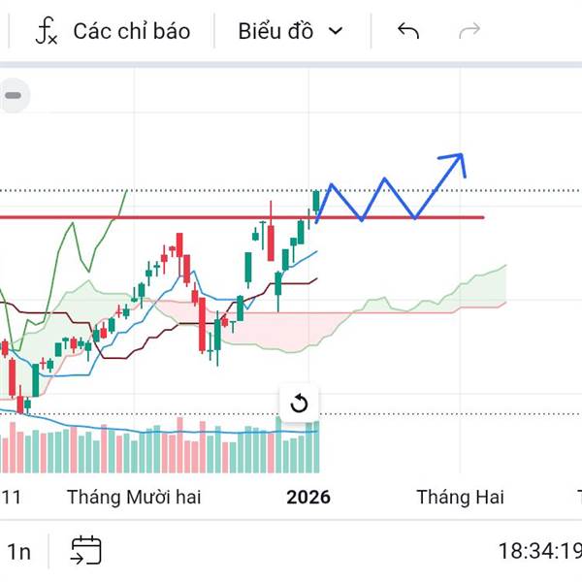This screenshot has height=582, width=582.
Task: Reset the chart view with circular arrow
Action: click(299, 404)
